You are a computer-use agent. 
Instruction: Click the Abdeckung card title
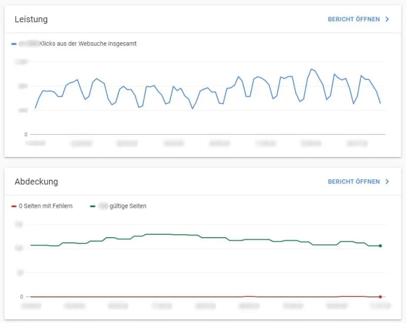36,182
